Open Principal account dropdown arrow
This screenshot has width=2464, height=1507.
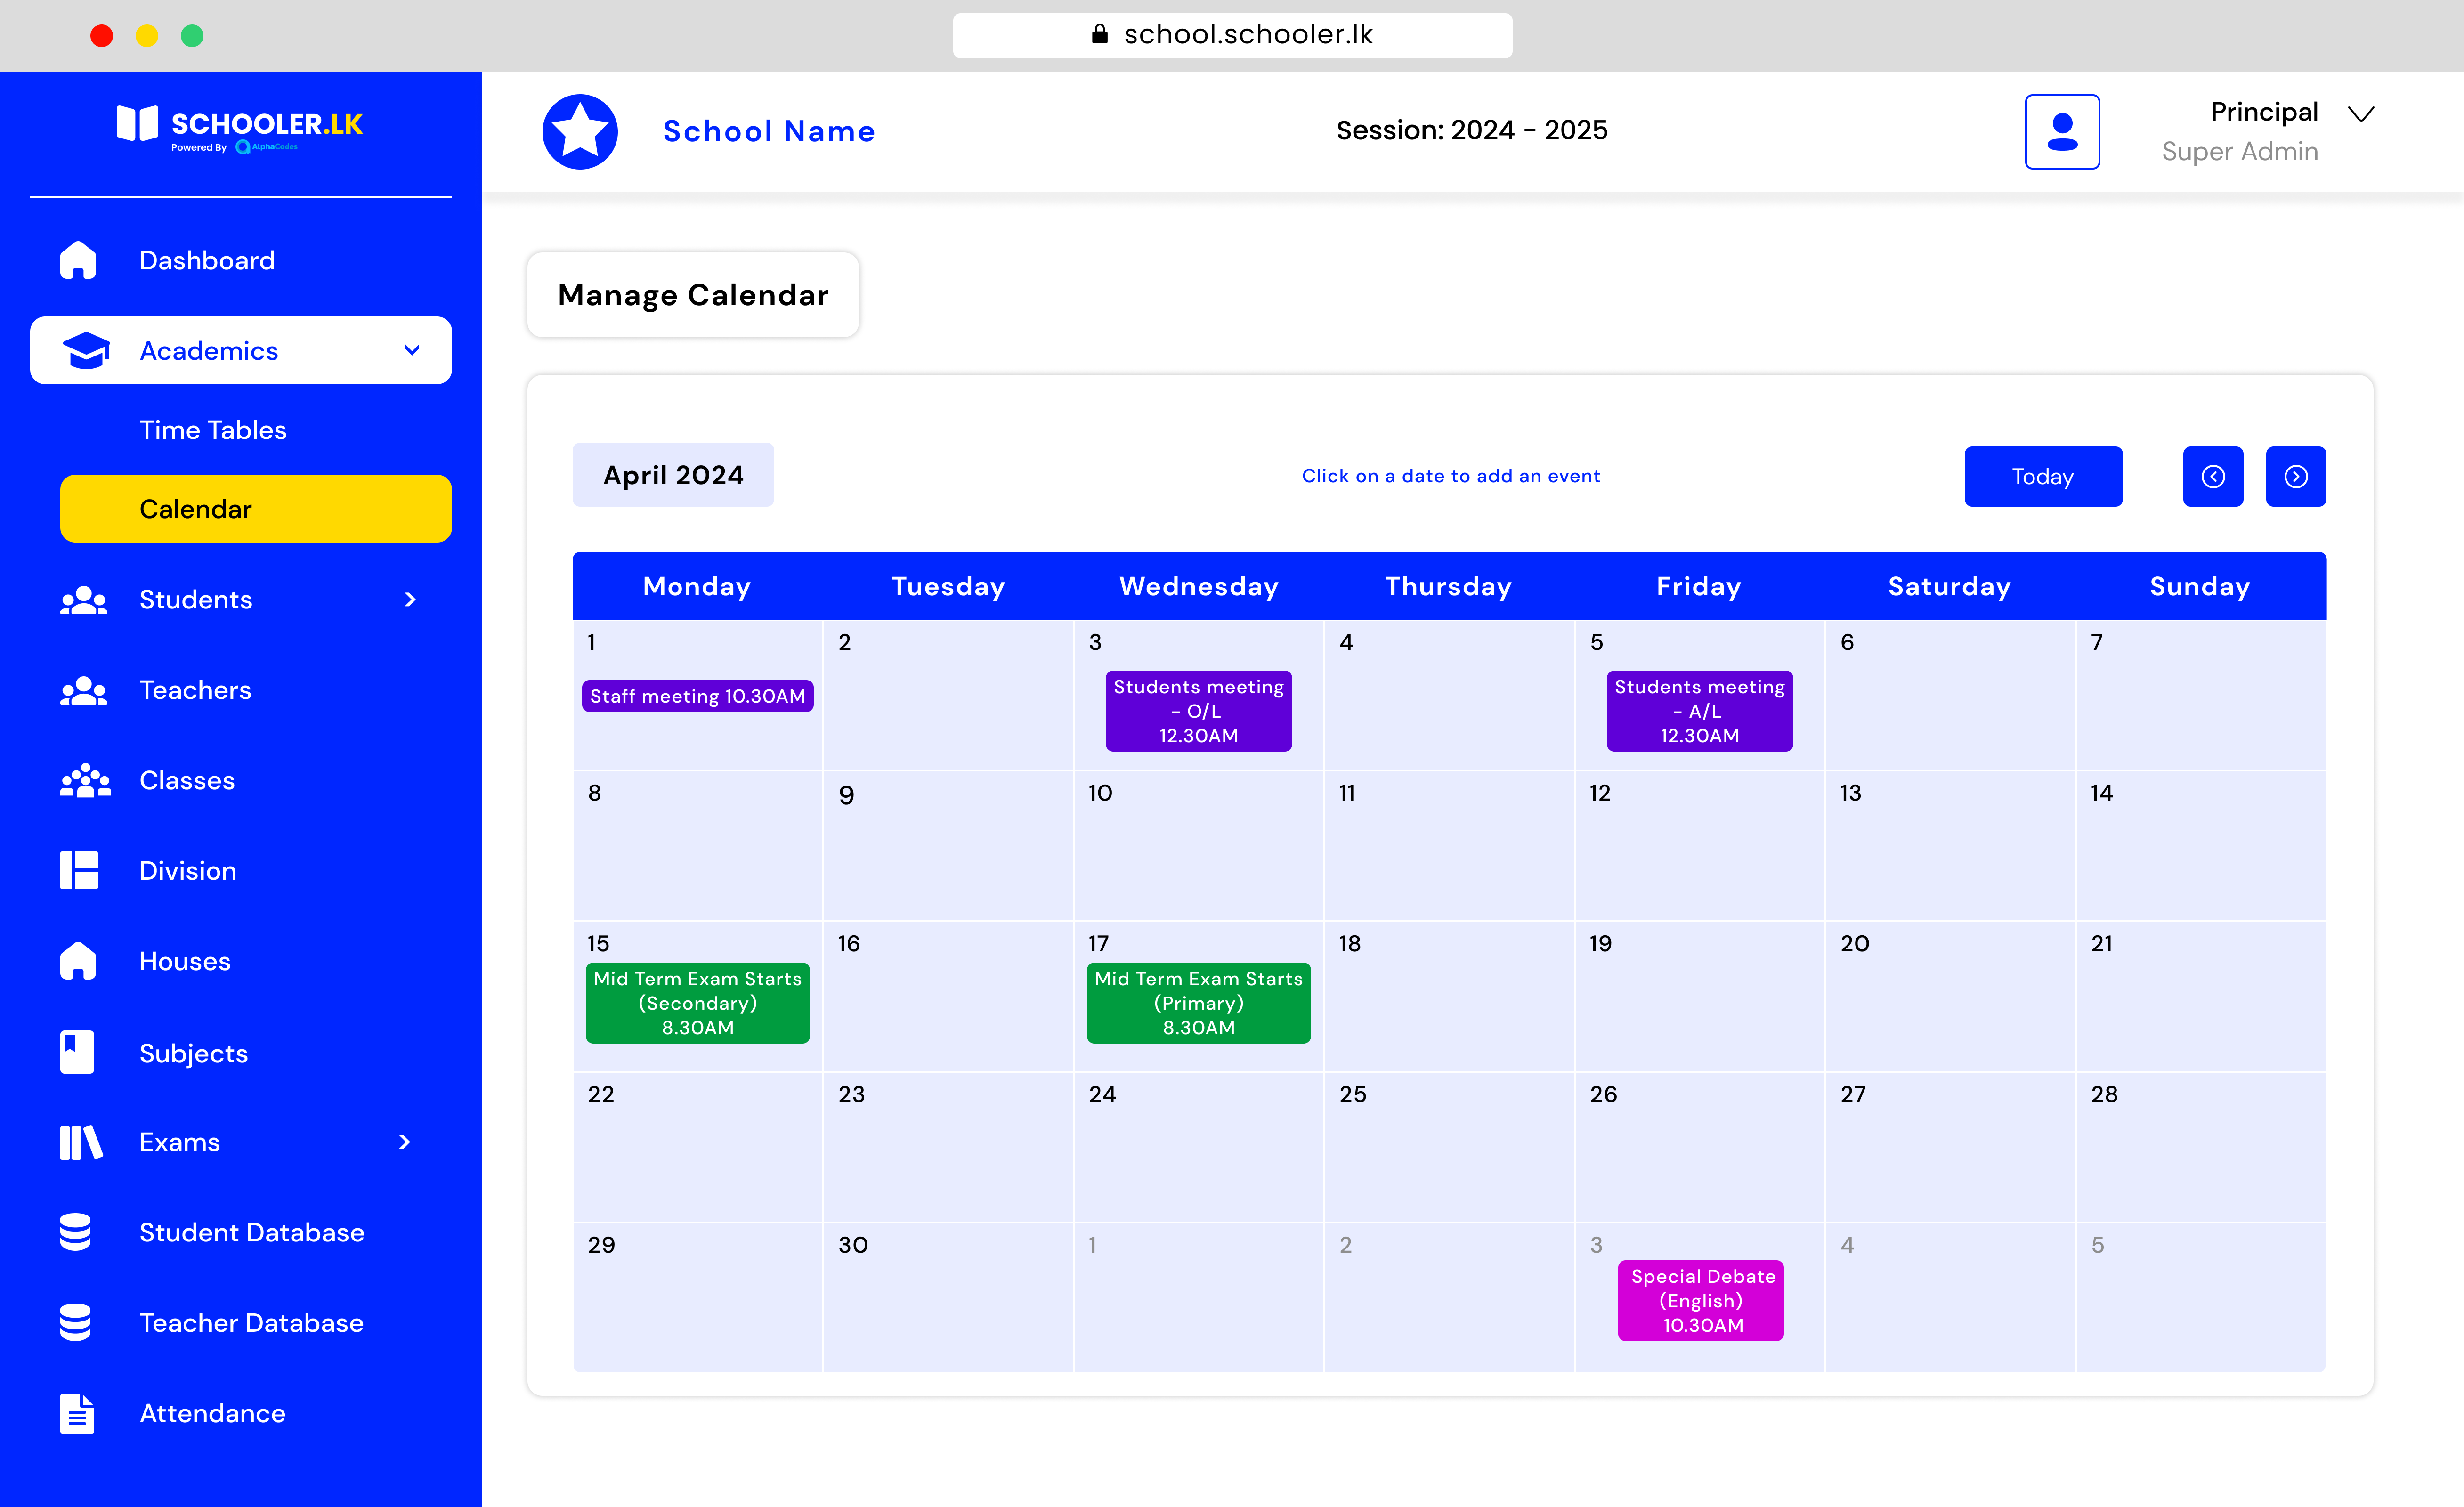tap(2361, 113)
